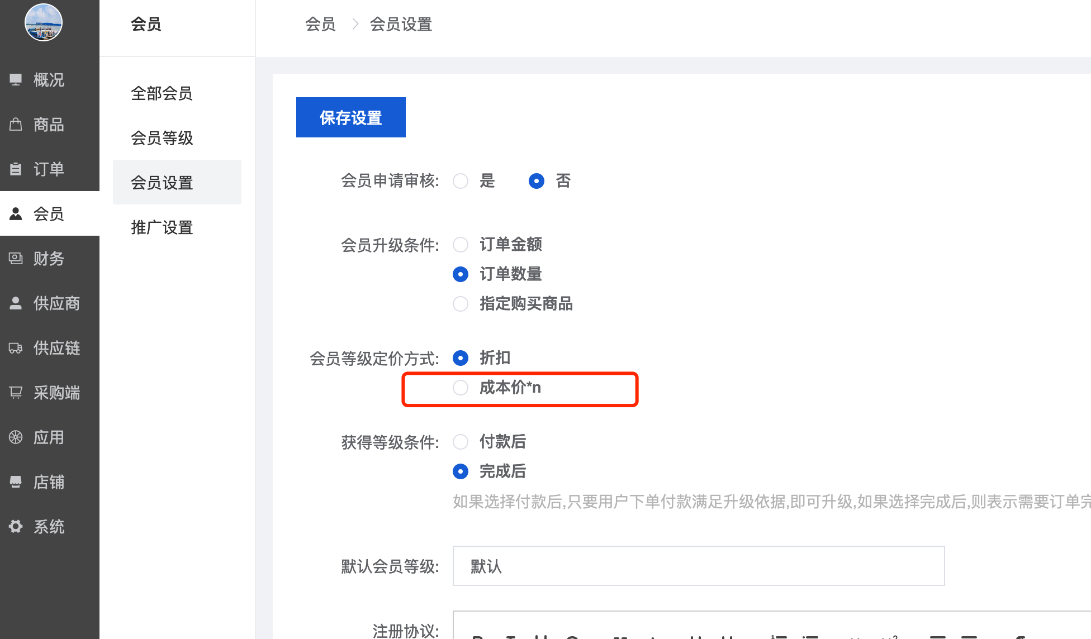Open 全部会员 in the submenu
Screen dimensions: 1091x639
(x=162, y=93)
